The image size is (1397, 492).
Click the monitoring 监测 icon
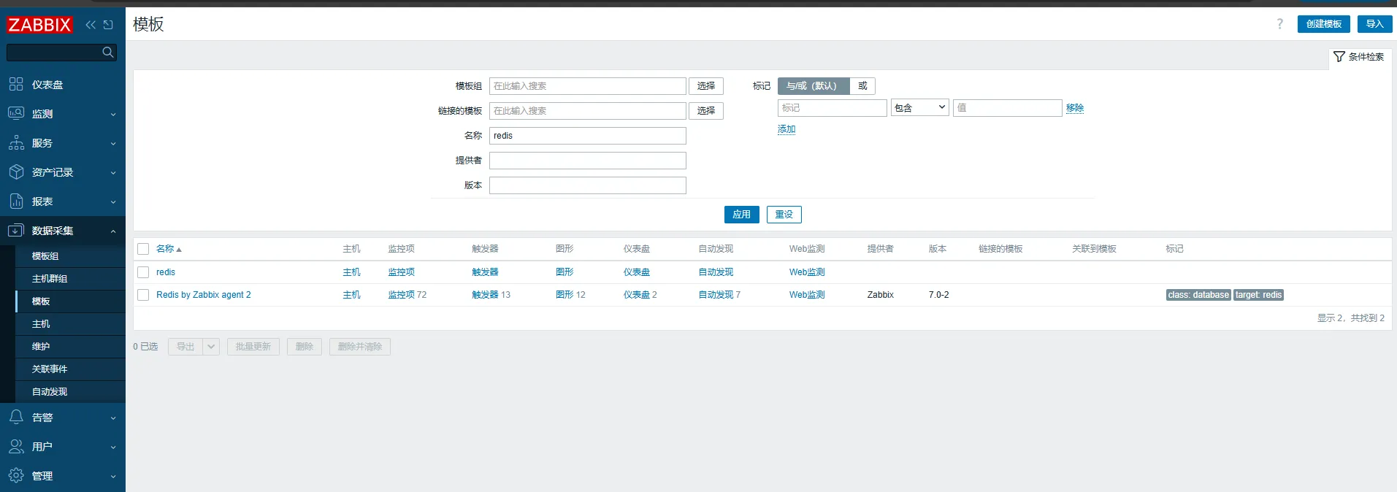click(16, 113)
